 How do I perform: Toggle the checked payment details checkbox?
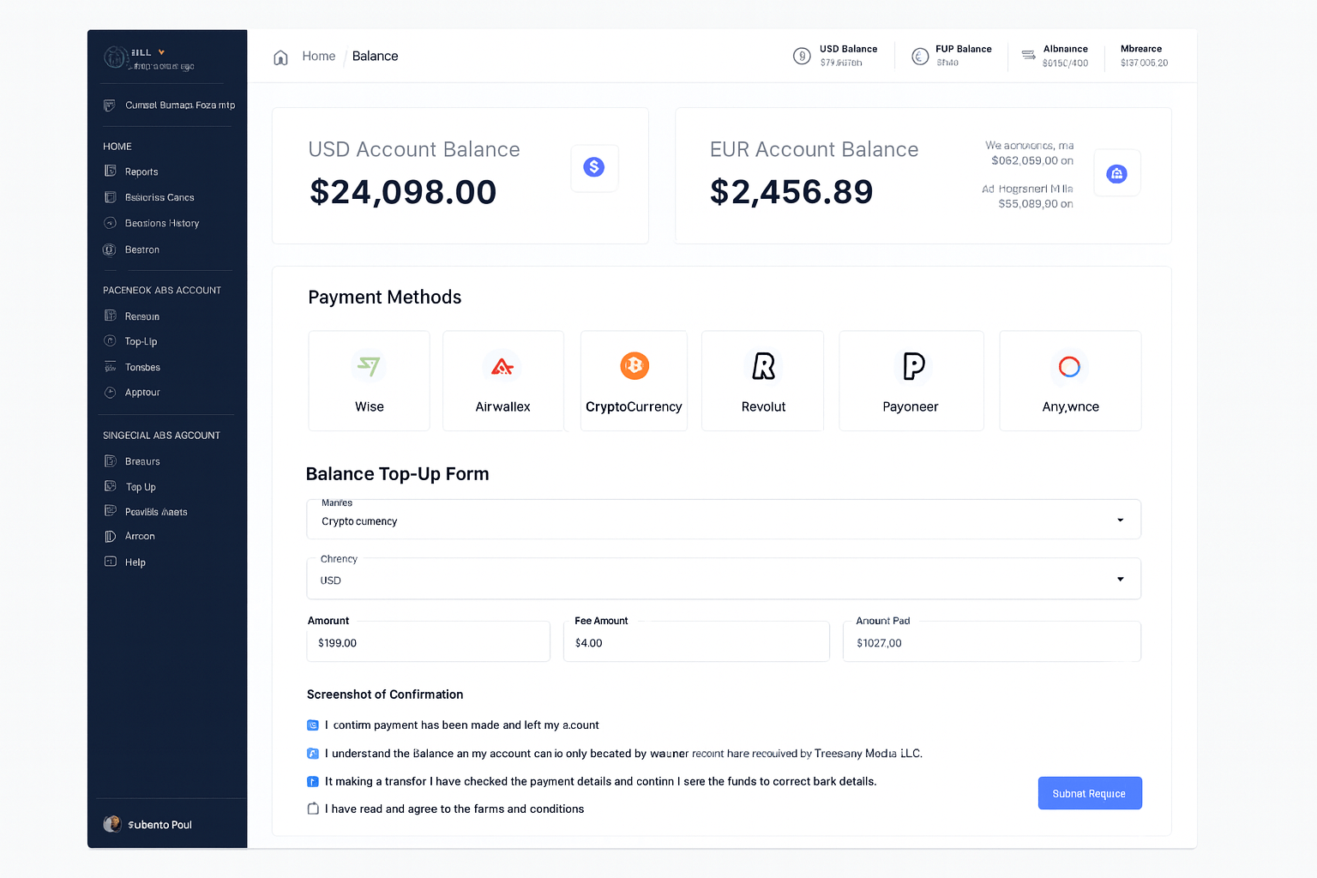(x=313, y=782)
